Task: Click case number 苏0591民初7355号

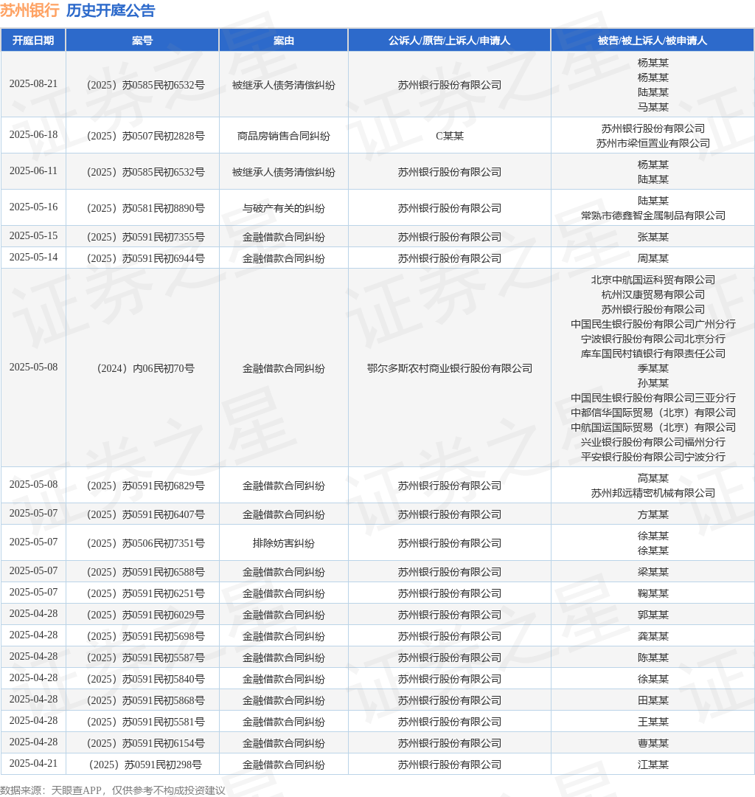Action: click(x=146, y=237)
